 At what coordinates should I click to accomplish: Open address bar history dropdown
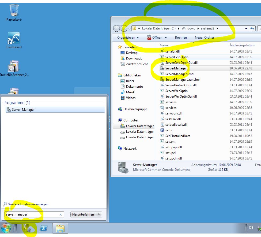click(x=246, y=29)
